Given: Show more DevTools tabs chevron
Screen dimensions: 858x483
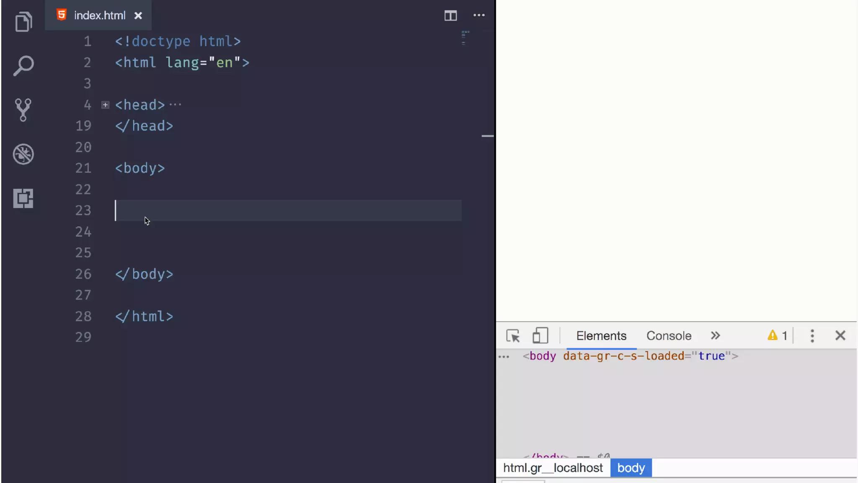Looking at the screenshot, I should [715, 336].
